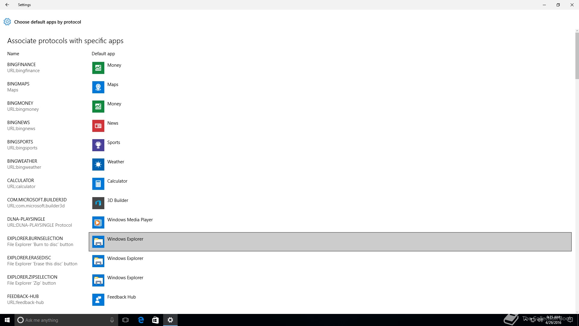Select the Windows Media Player default app
Screen dimensions: 579x326
click(x=330, y=222)
